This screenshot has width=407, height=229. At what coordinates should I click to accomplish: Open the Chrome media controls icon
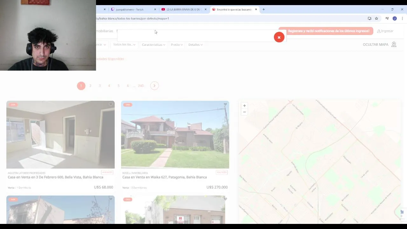point(387,18)
